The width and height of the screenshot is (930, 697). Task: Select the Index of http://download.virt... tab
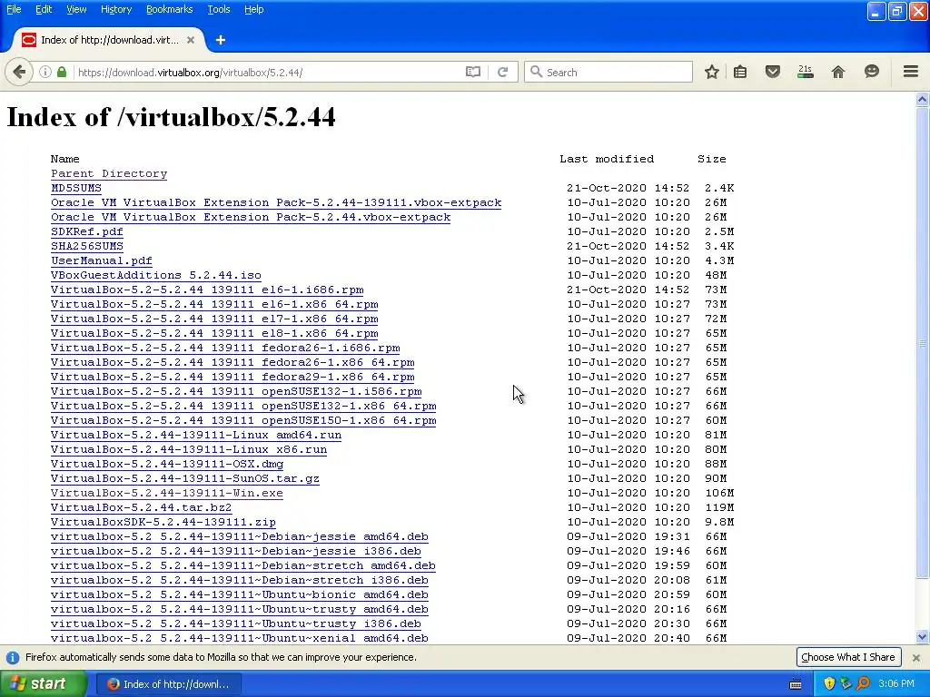point(109,40)
